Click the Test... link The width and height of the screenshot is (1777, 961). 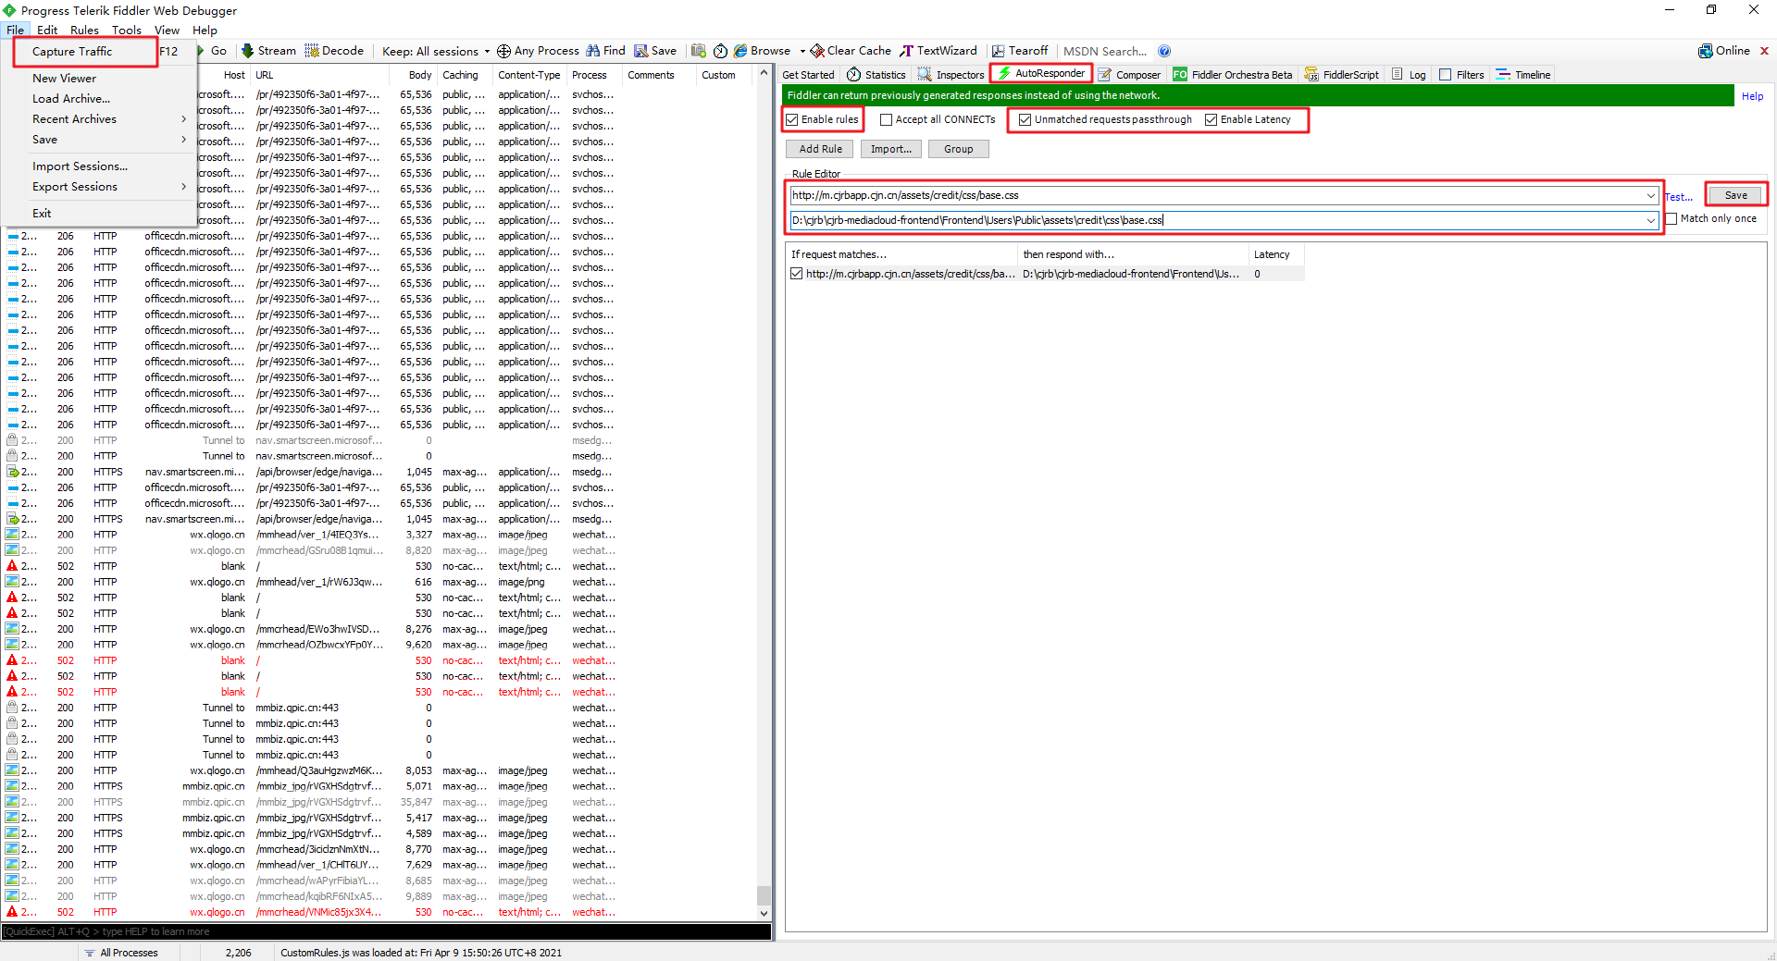[1678, 197]
